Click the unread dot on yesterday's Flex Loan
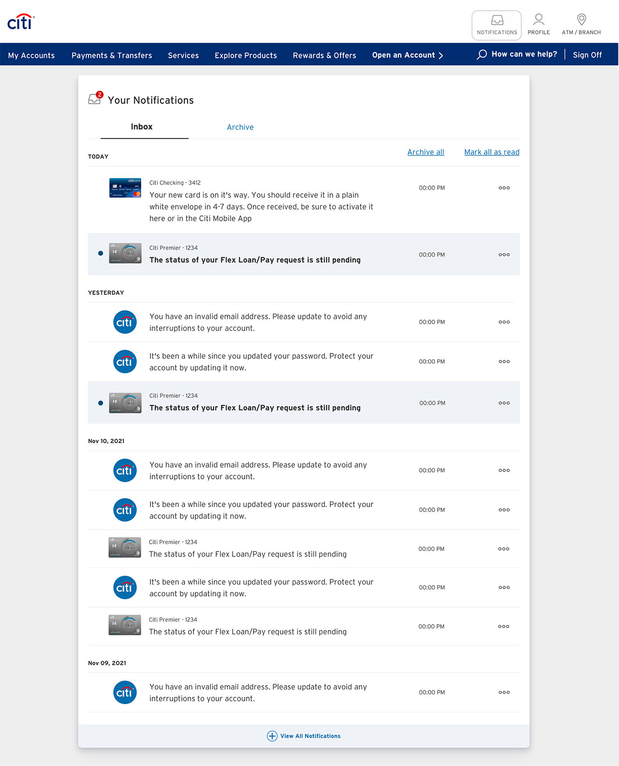Viewport: 619px width, 766px height. [x=101, y=403]
